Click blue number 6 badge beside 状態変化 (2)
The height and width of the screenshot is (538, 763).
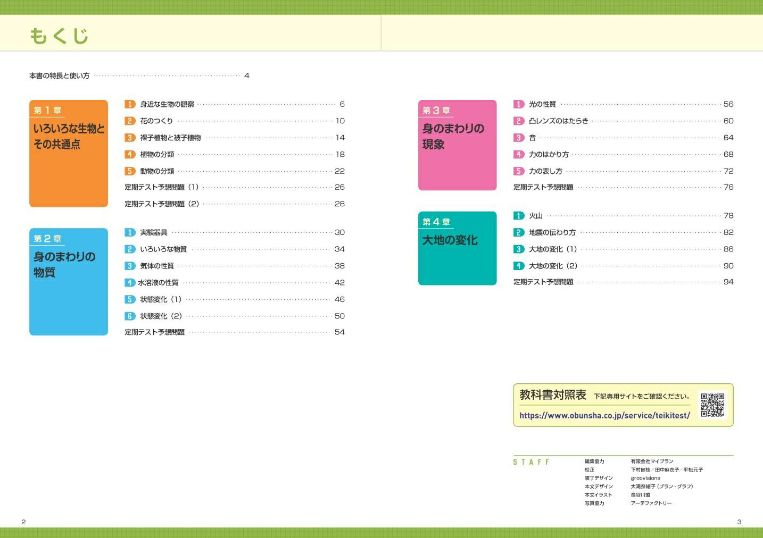click(x=130, y=316)
